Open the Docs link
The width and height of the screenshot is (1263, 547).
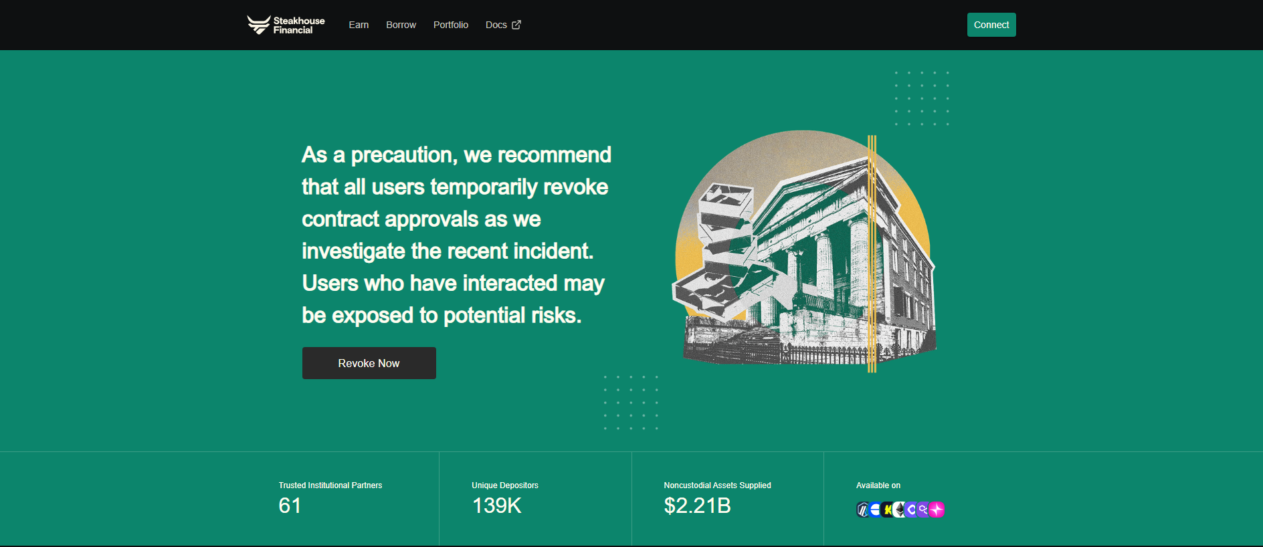click(503, 25)
